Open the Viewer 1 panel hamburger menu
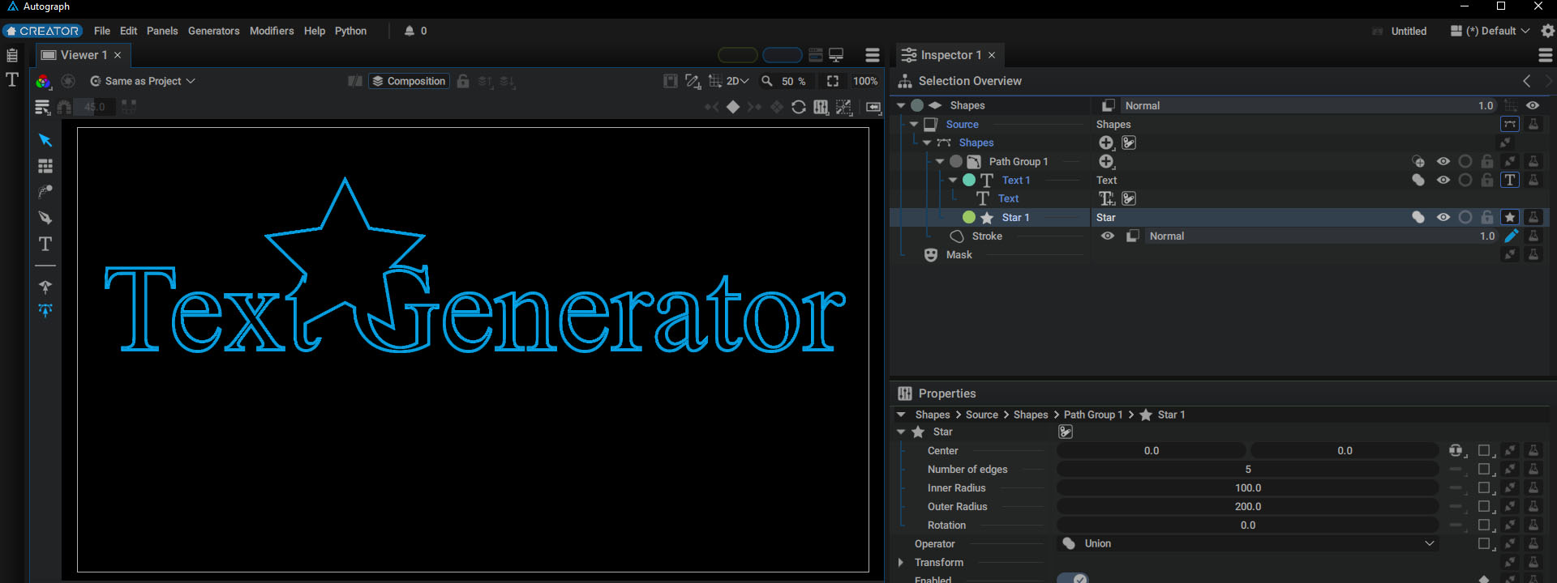The width and height of the screenshot is (1557, 583). pos(873,55)
